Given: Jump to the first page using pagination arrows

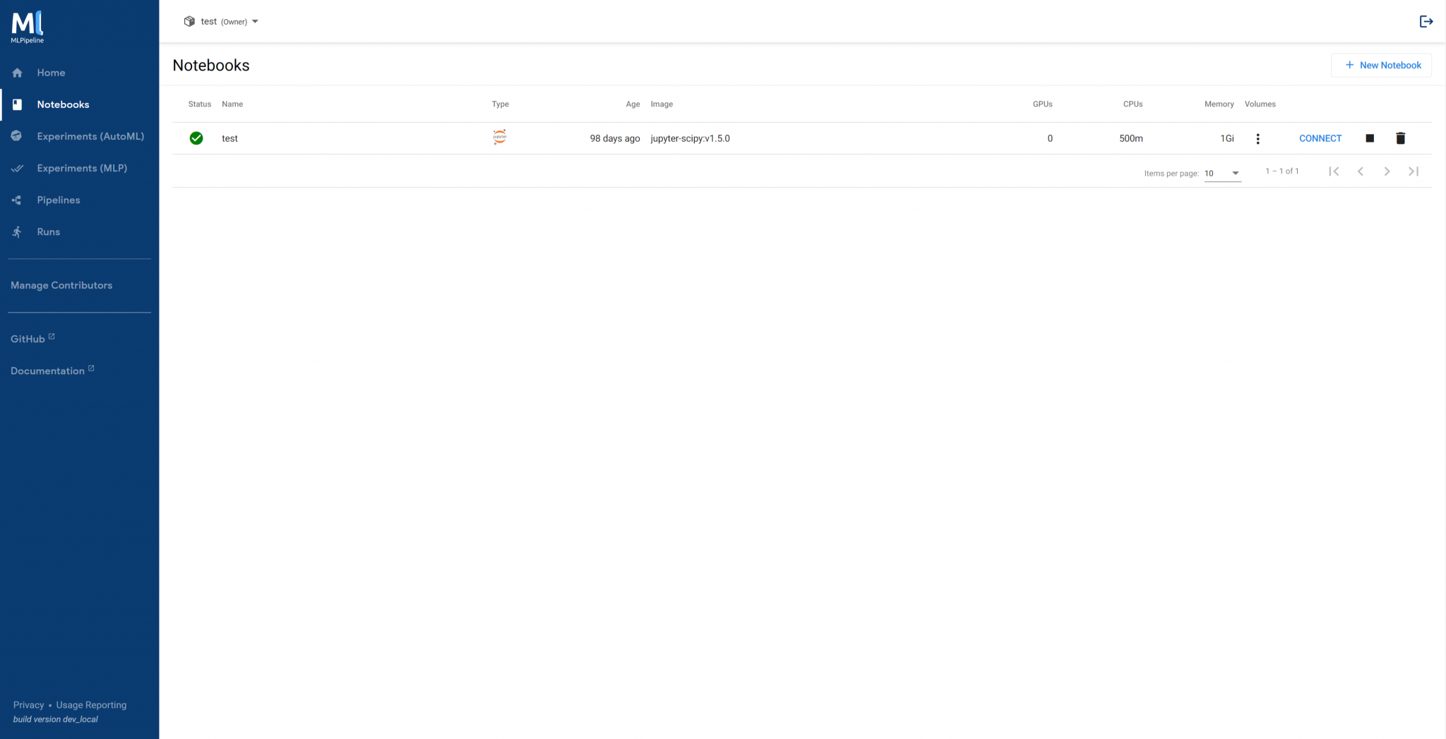Looking at the screenshot, I should [1334, 171].
